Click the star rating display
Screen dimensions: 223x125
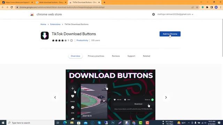59,41
